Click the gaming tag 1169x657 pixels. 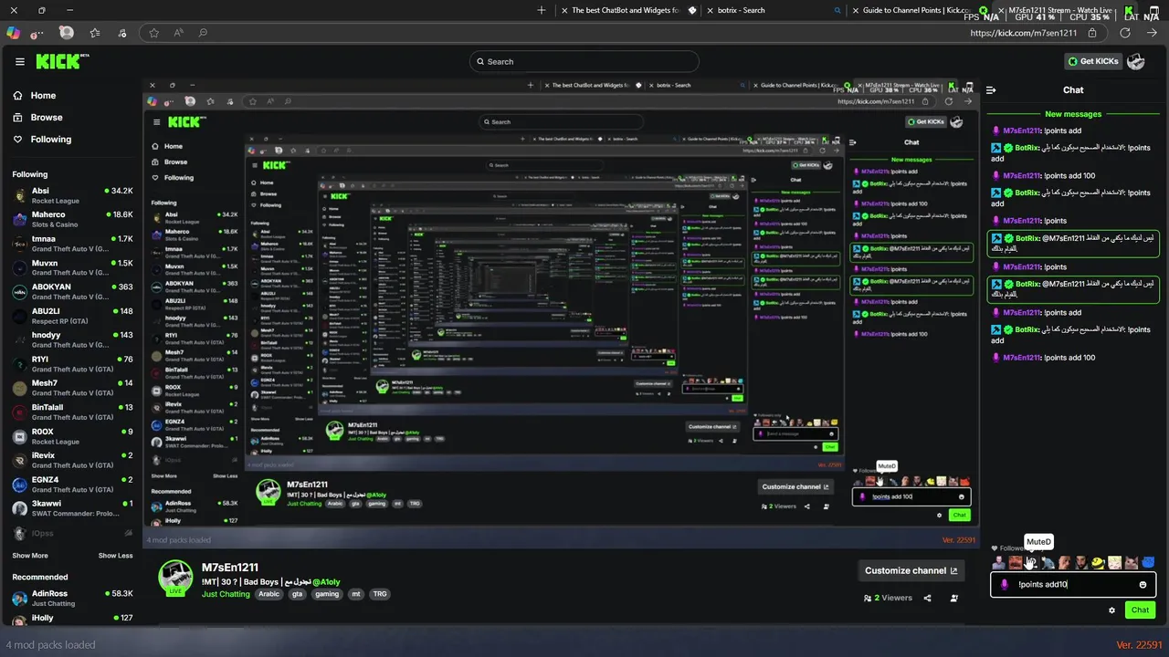pyautogui.click(x=327, y=594)
